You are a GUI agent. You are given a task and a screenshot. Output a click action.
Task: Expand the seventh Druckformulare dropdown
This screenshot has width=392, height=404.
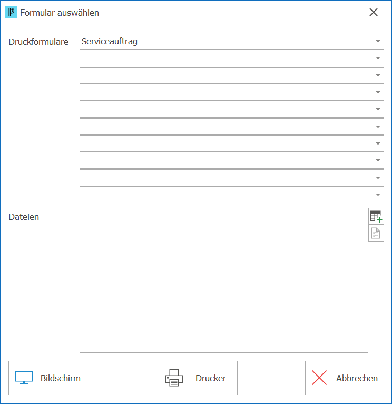pyautogui.click(x=378, y=143)
